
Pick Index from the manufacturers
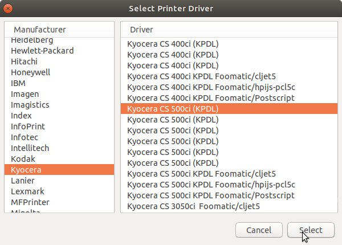(59, 116)
